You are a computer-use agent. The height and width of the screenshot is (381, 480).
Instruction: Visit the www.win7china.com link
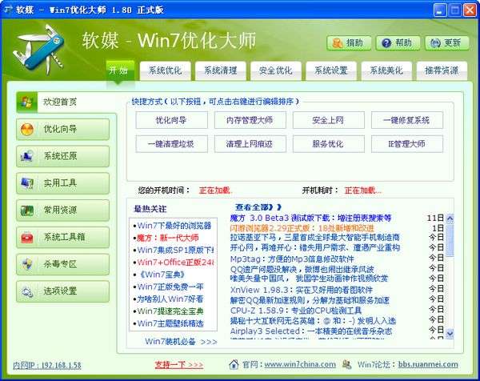(300, 364)
